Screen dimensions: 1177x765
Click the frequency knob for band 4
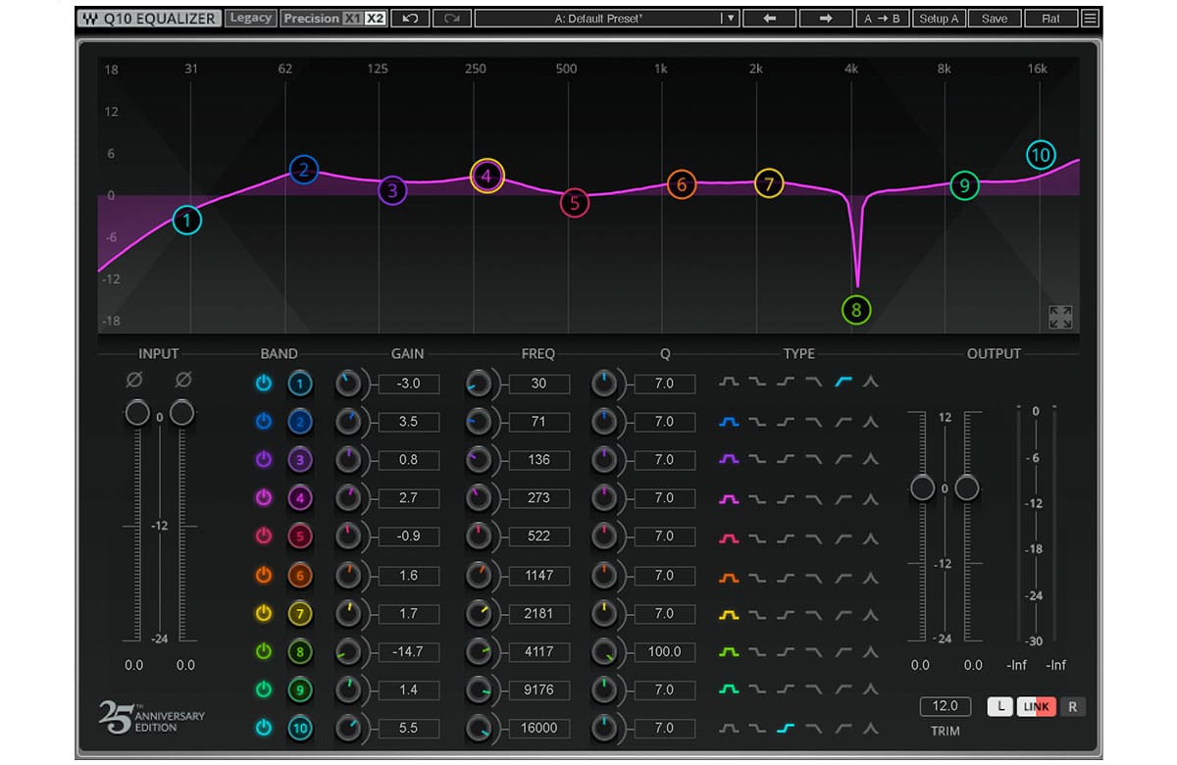pos(479,498)
